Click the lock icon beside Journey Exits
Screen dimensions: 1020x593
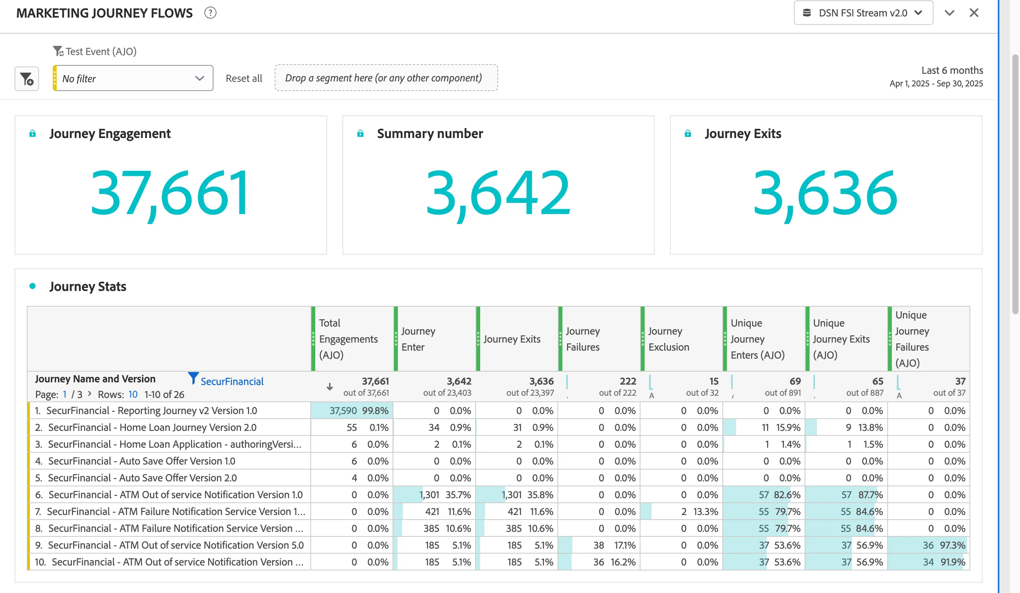[x=688, y=133]
